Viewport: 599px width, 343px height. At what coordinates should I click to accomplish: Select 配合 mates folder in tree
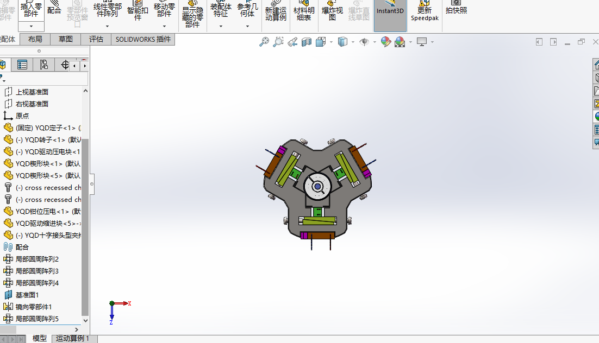(x=22, y=247)
